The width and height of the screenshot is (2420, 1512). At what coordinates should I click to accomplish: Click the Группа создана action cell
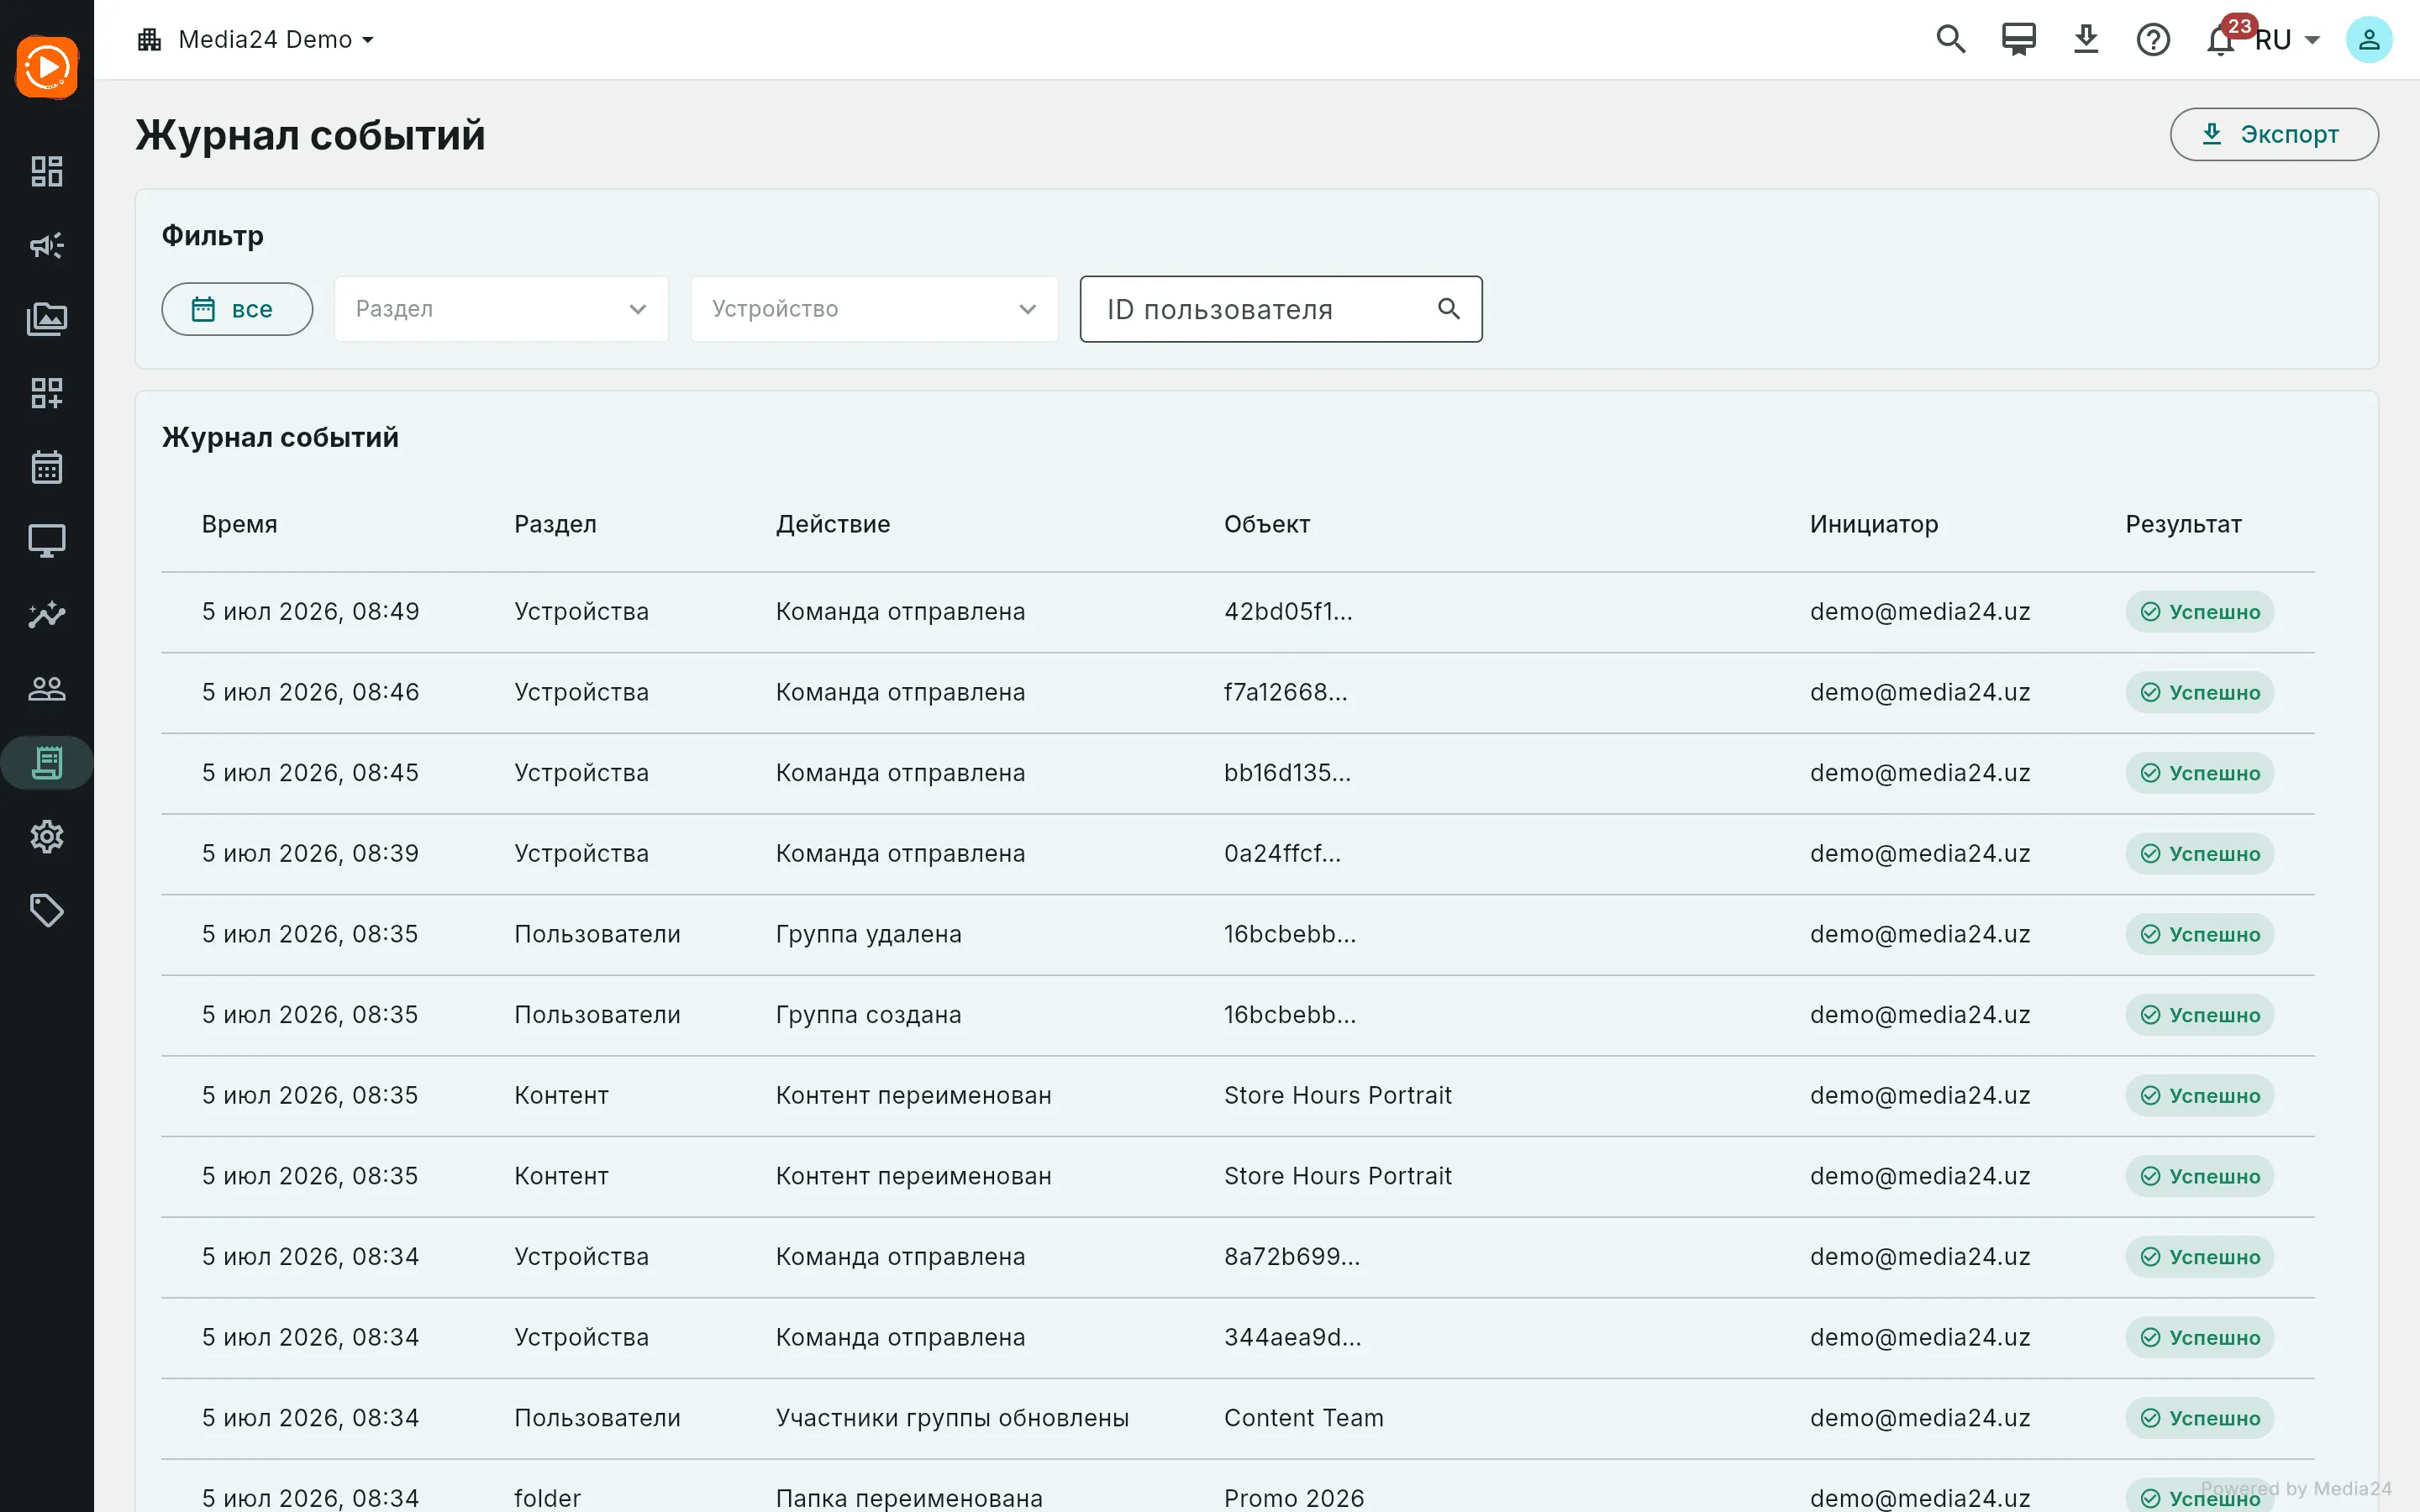coord(869,1015)
